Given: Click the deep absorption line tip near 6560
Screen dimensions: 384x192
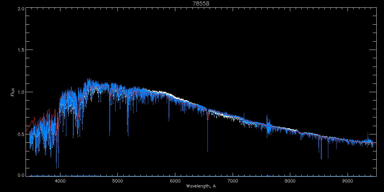Looking at the screenshot, I should point(207,150).
